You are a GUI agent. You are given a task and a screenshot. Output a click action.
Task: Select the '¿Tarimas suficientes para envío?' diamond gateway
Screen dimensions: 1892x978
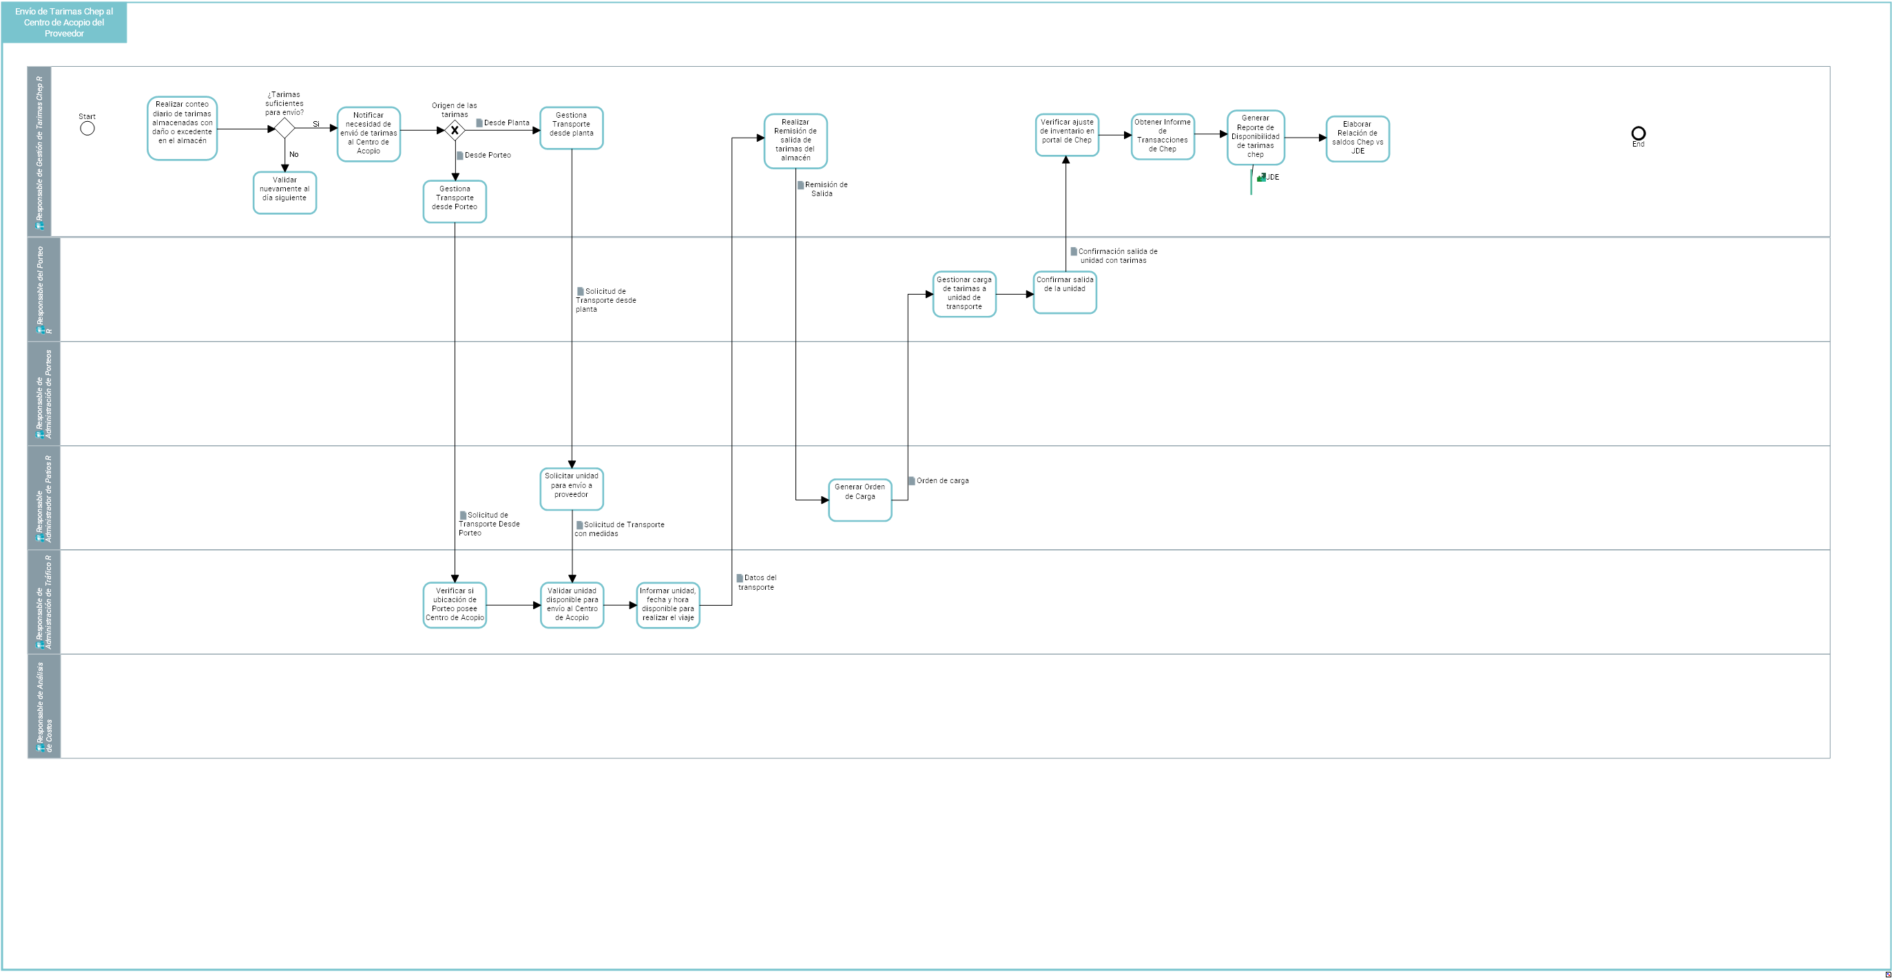tap(284, 129)
